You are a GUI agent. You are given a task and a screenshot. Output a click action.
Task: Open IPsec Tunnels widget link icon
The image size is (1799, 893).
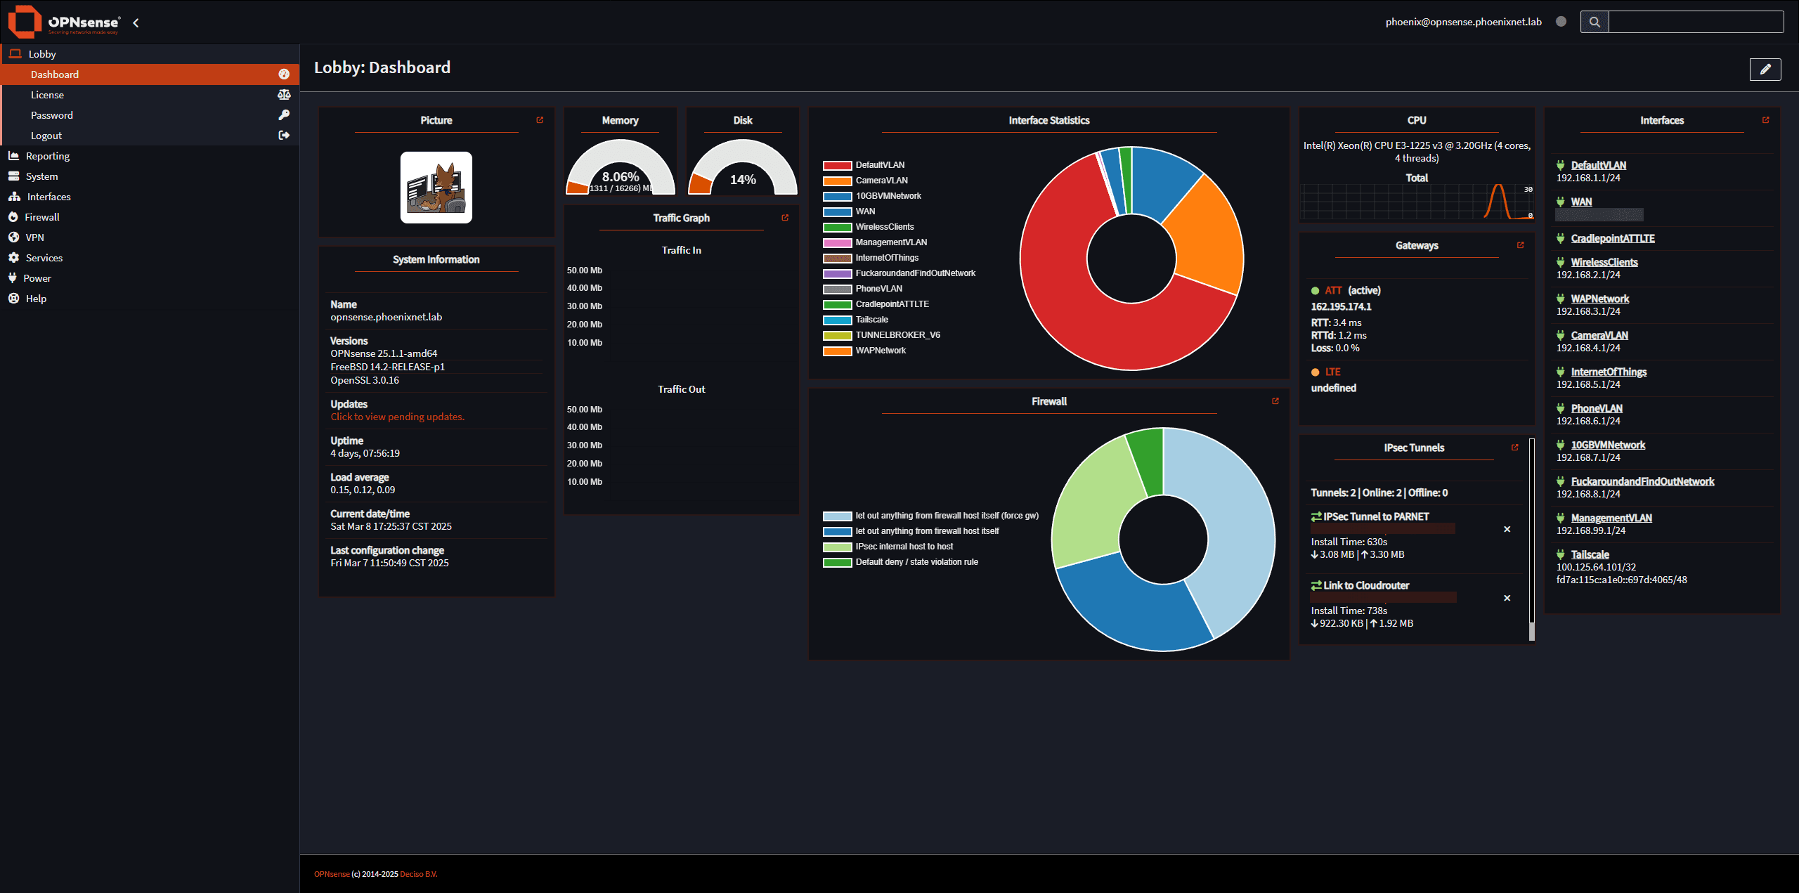click(1514, 448)
